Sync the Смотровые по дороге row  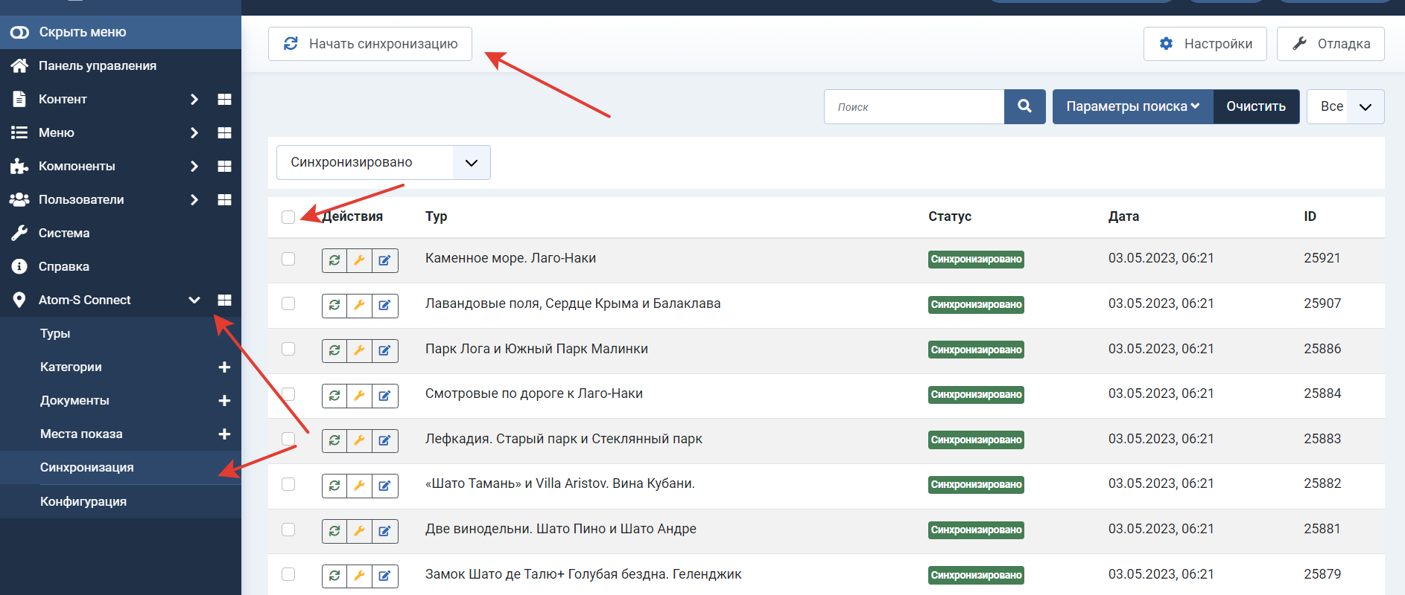pyautogui.click(x=334, y=396)
